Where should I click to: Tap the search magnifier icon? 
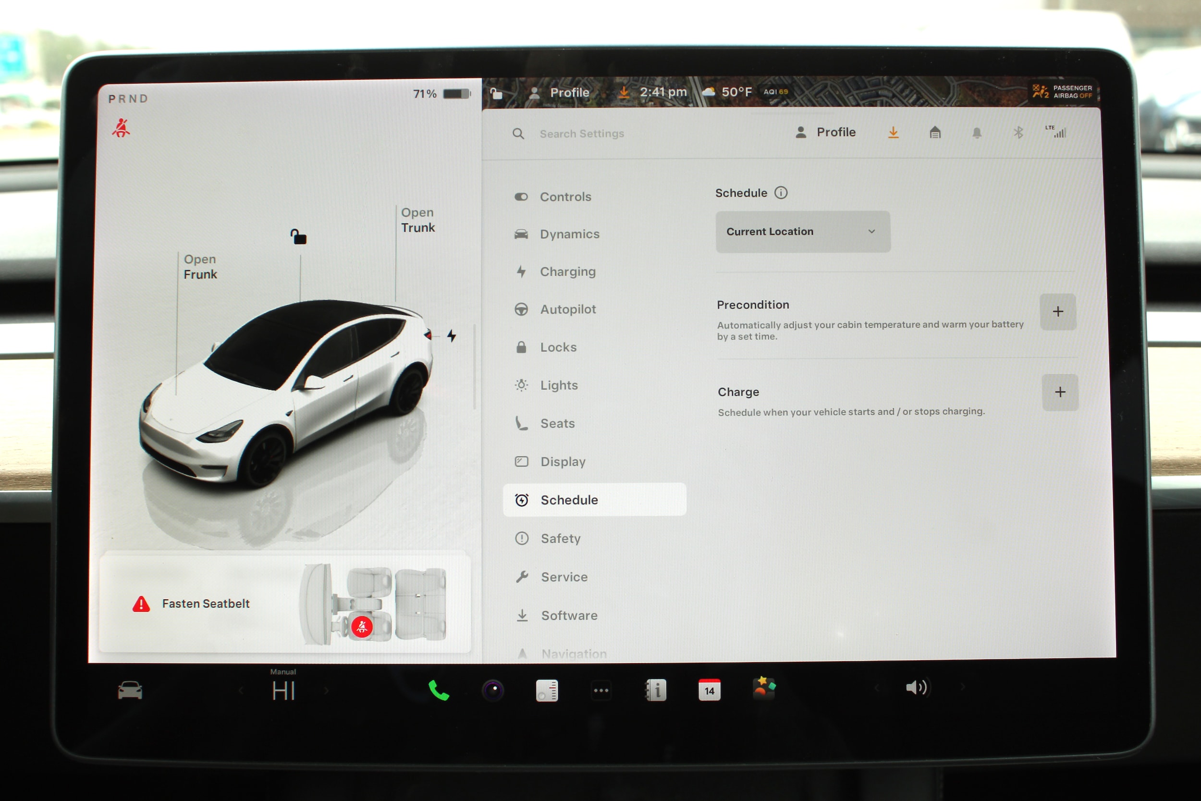[x=518, y=134]
